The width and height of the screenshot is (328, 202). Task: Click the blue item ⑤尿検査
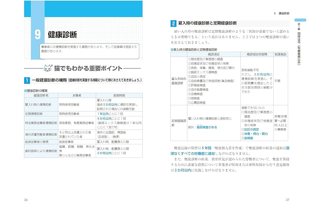(247, 138)
